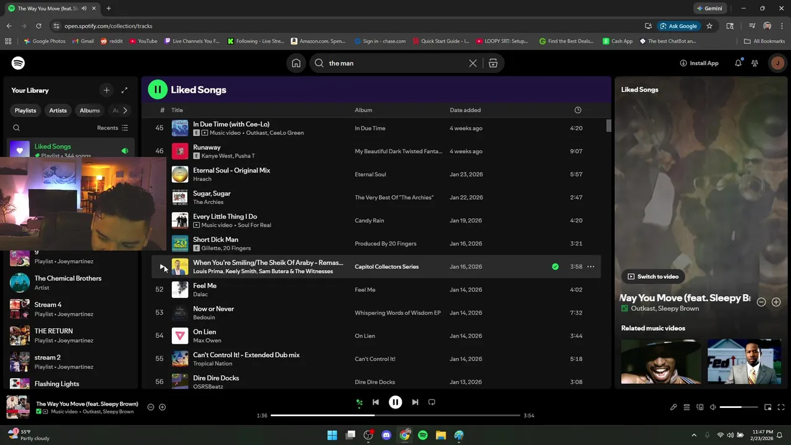Show more library filters with arrow

click(x=125, y=111)
